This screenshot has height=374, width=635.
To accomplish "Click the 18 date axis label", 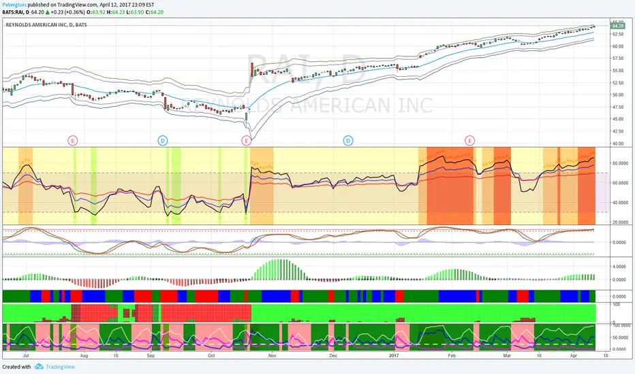I will pos(606,356).
